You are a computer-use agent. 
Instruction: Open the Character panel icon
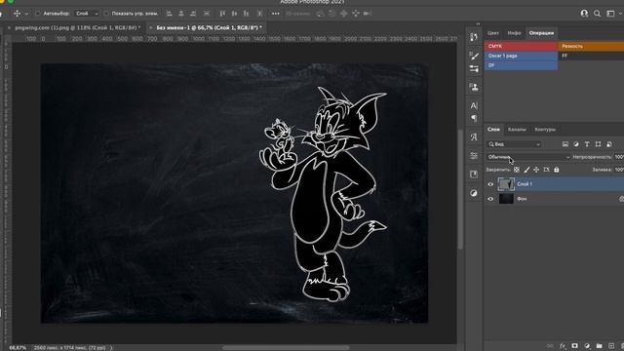click(x=474, y=105)
